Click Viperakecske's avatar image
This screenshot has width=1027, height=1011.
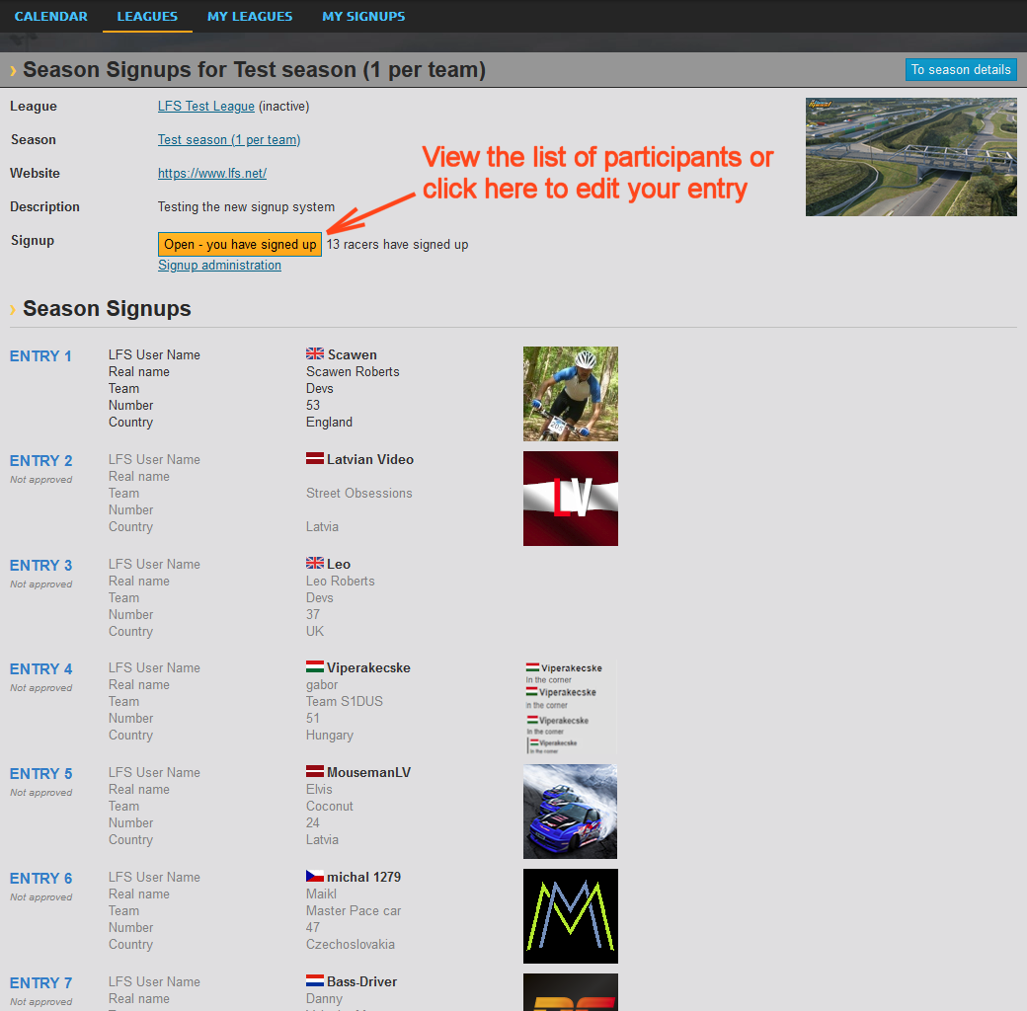tap(571, 707)
